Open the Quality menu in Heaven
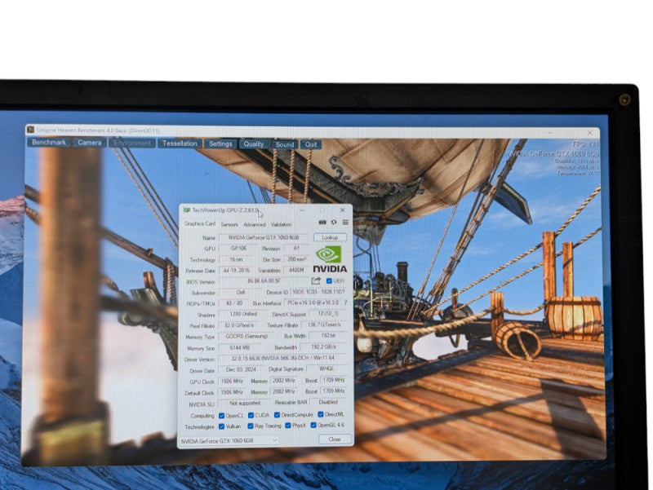The height and width of the screenshot is (490, 653). click(x=254, y=144)
